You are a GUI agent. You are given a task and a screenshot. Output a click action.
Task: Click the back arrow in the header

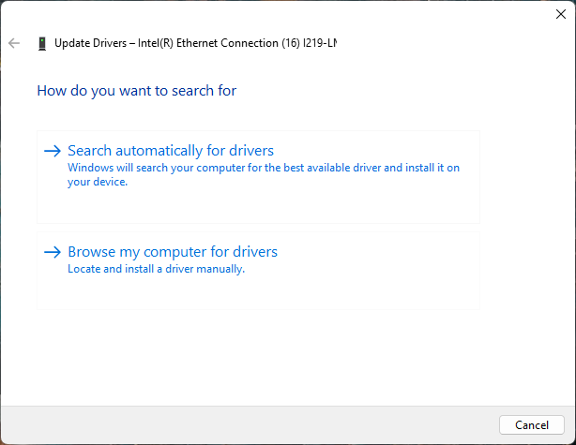14,43
